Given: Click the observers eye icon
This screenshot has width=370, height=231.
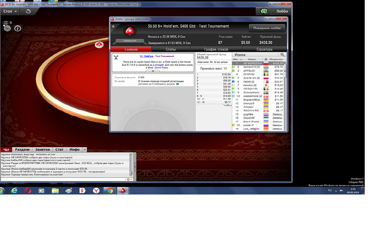Looking at the screenshot, I should coord(6,23).
